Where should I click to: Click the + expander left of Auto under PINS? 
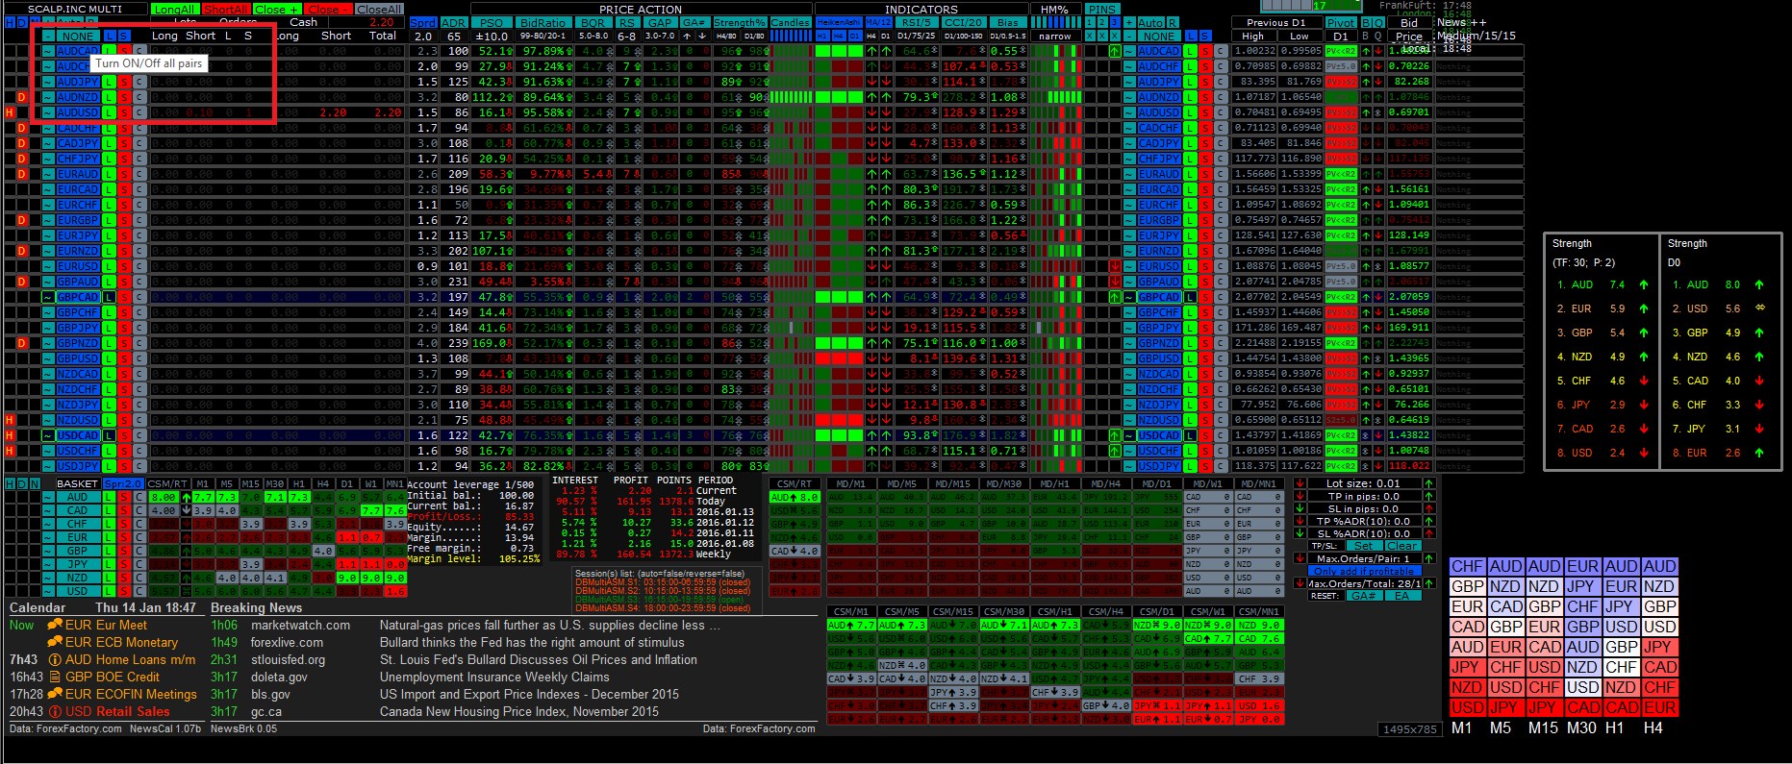1129,22
